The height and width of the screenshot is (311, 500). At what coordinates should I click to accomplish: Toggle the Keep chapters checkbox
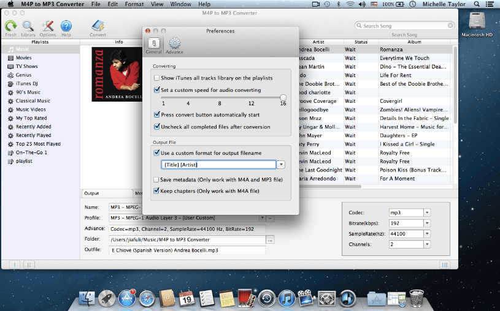156,191
